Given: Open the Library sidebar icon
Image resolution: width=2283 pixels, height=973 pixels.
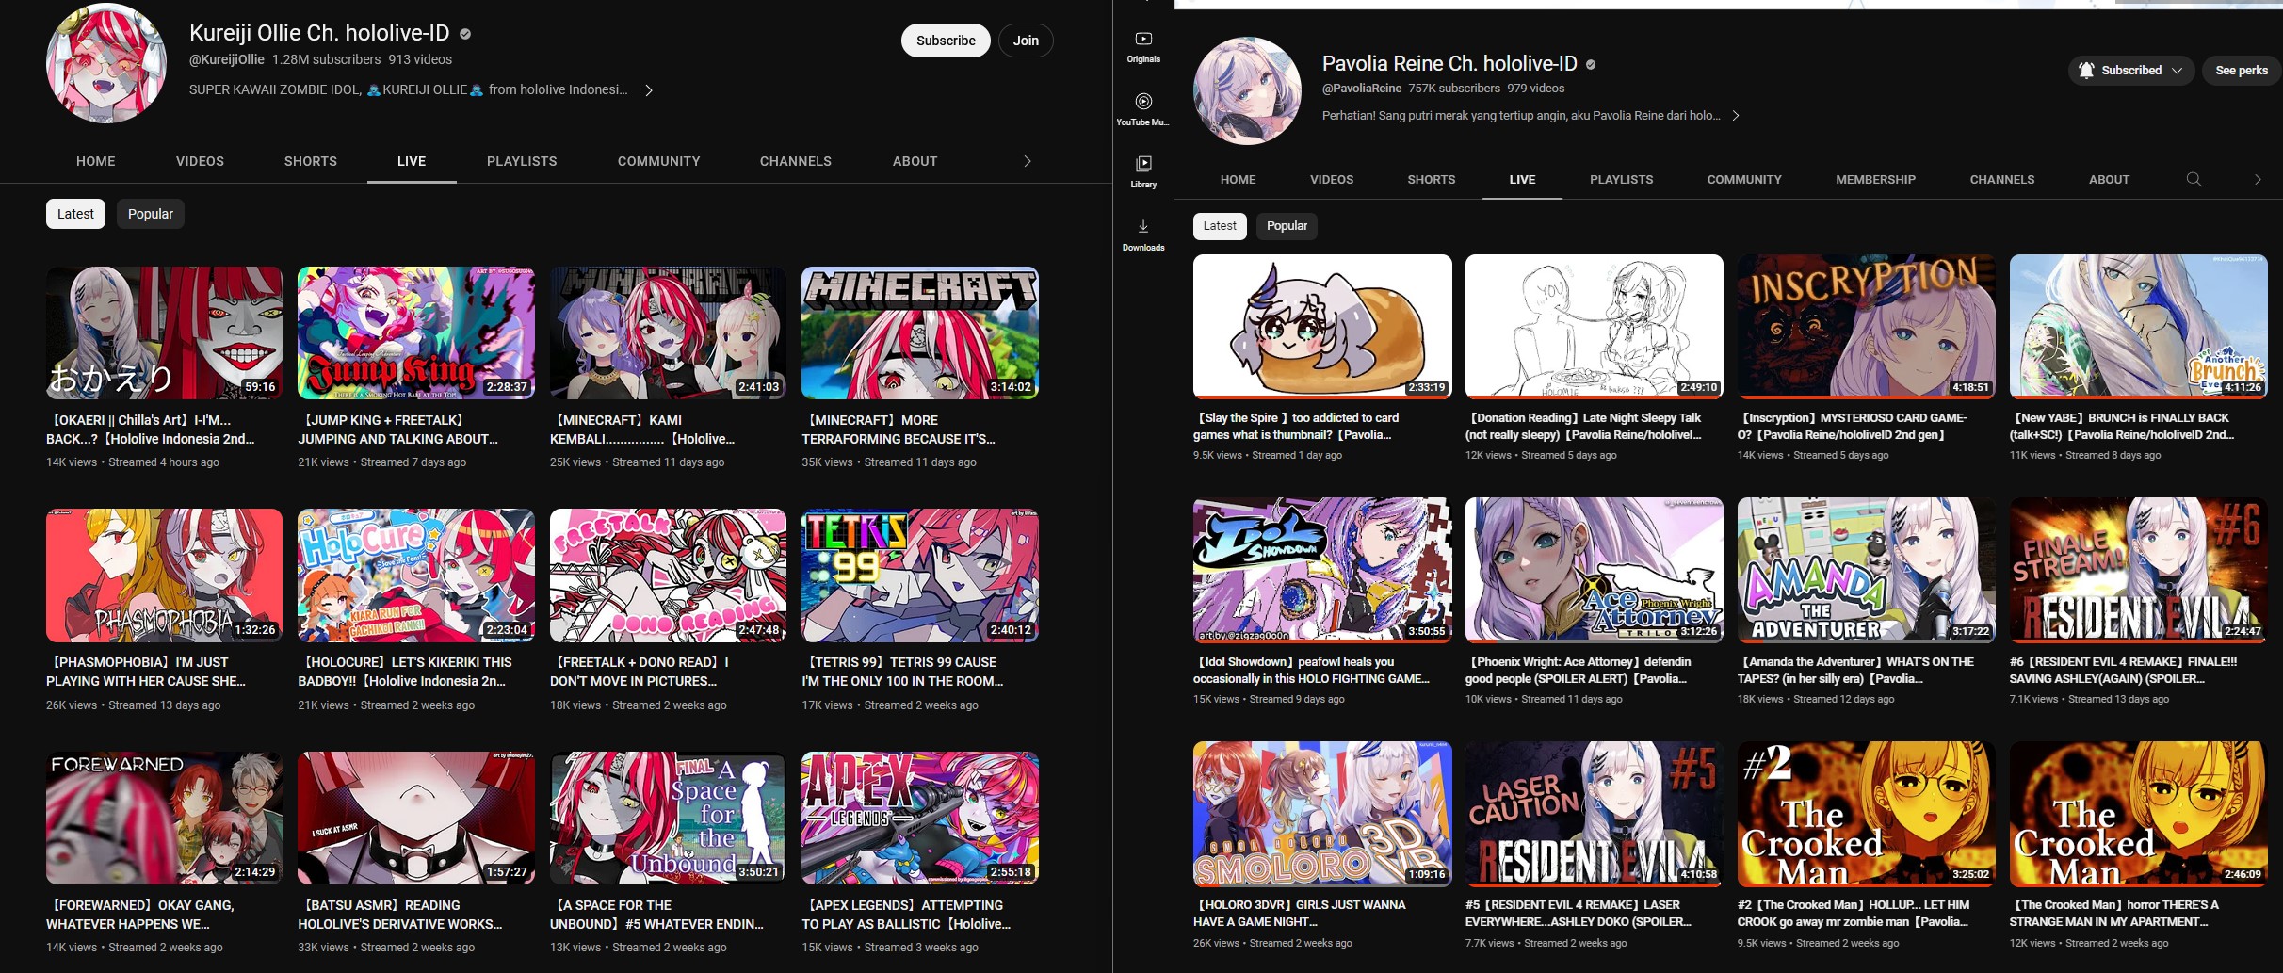Looking at the screenshot, I should pyautogui.click(x=1143, y=171).
